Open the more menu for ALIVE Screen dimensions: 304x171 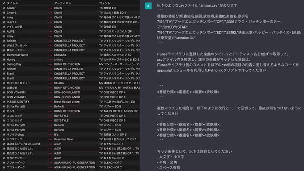point(50,32)
